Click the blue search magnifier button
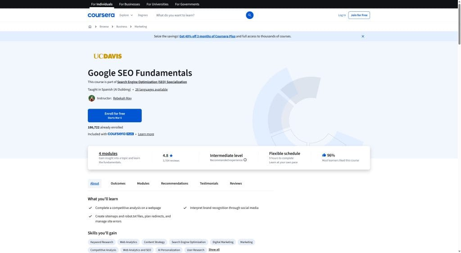 [x=249, y=15]
